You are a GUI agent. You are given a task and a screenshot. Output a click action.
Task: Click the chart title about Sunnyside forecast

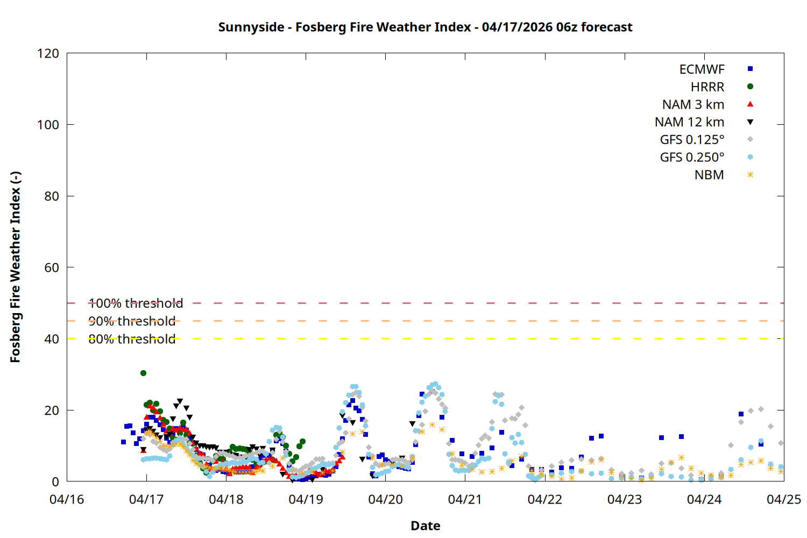(425, 27)
